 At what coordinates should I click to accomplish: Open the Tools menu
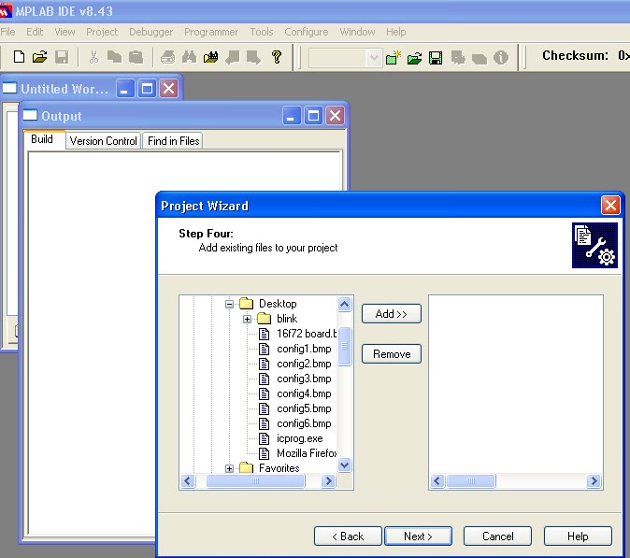[262, 32]
